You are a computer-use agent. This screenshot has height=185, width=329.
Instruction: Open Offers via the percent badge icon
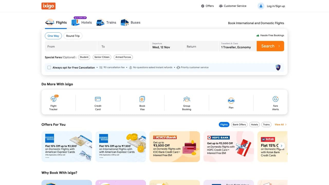point(203,6)
